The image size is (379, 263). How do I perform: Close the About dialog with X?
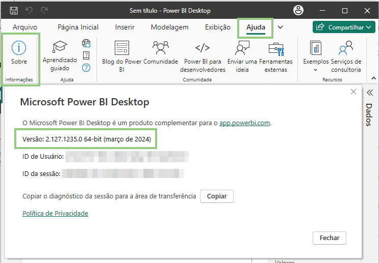coord(353,92)
